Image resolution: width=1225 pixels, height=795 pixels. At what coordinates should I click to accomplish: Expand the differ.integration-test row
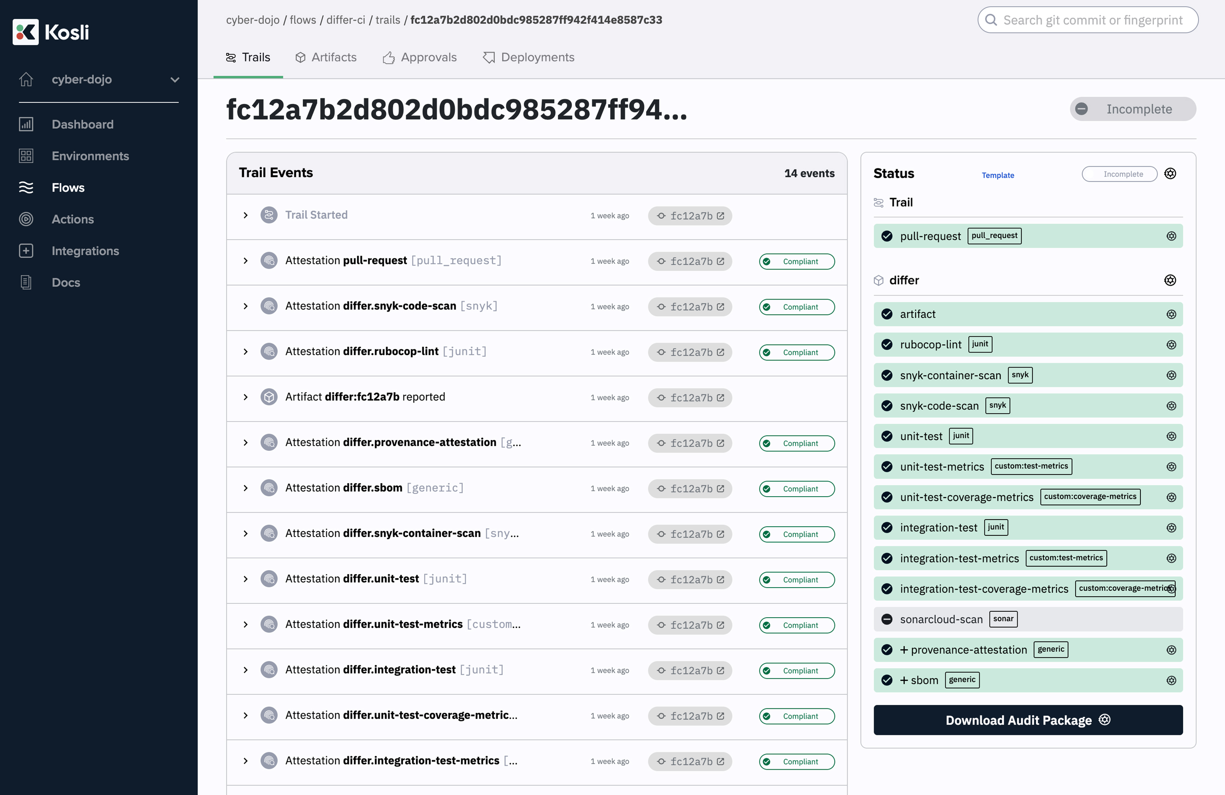245,670
